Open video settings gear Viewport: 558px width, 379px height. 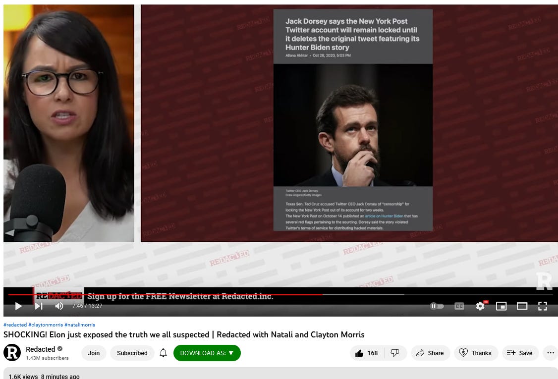[x=480, y=306]
